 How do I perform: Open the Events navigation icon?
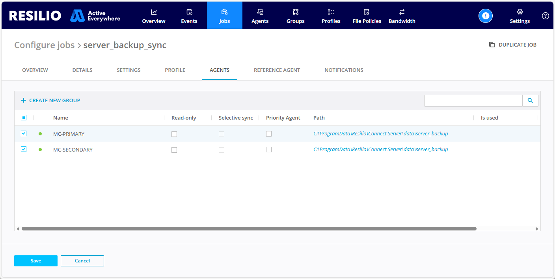click(189, 12)
